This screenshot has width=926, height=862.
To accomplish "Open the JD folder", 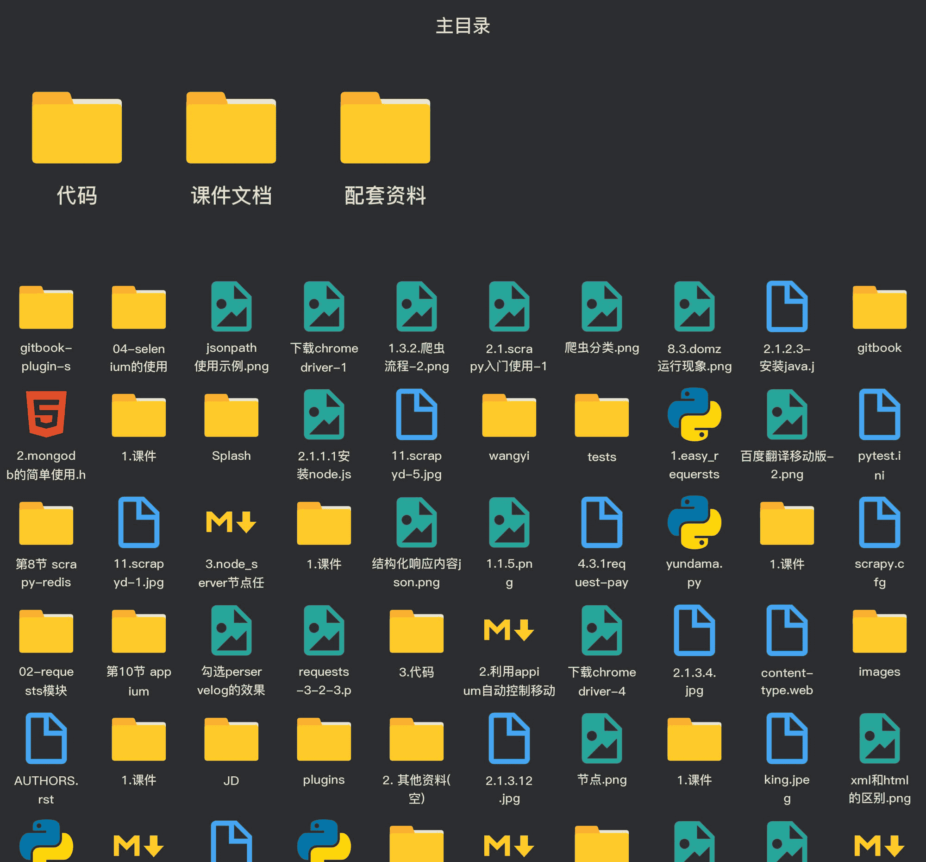I will (x=231, y=739).
